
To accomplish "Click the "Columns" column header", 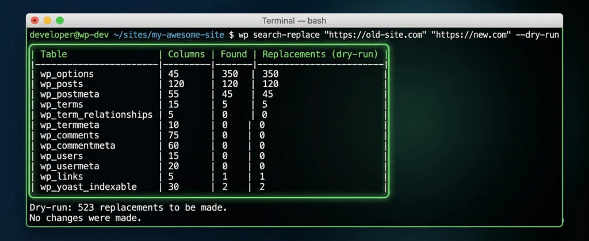I will click(x=186, y=55).
